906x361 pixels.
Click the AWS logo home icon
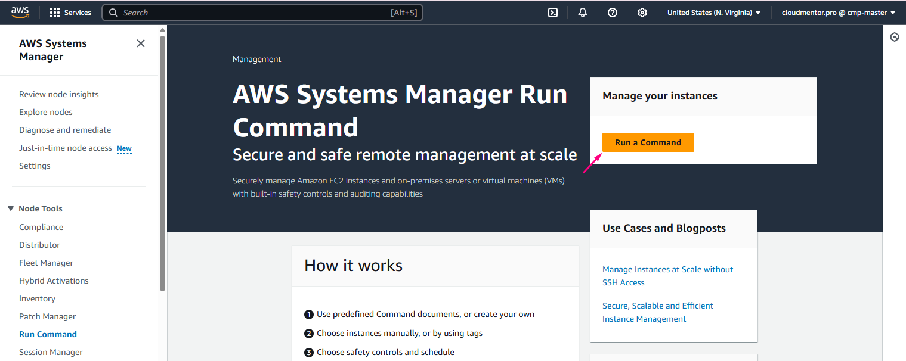20,12
